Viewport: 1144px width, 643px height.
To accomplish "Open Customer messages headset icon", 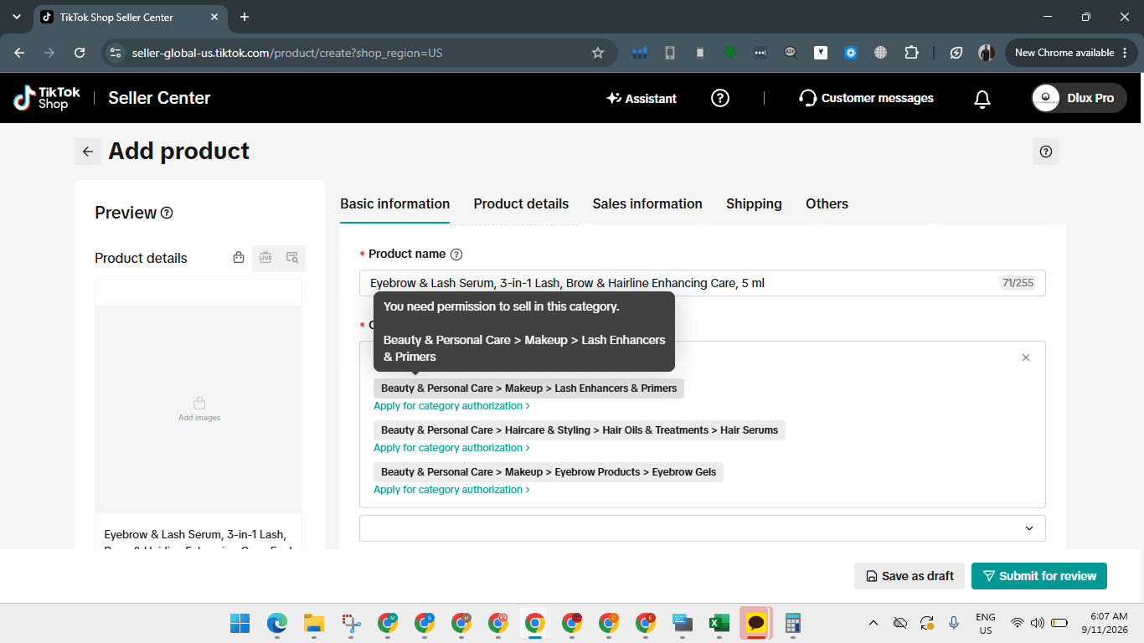I will tap(807, 98).
